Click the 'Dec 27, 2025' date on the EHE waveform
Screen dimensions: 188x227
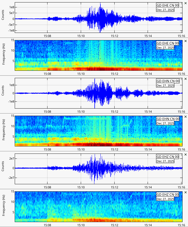165,10
